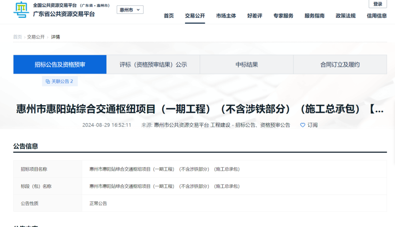Click the source text 惠州市公共资源交易平台 工程建设
This screenshot has height=227, width=395.
192,125
